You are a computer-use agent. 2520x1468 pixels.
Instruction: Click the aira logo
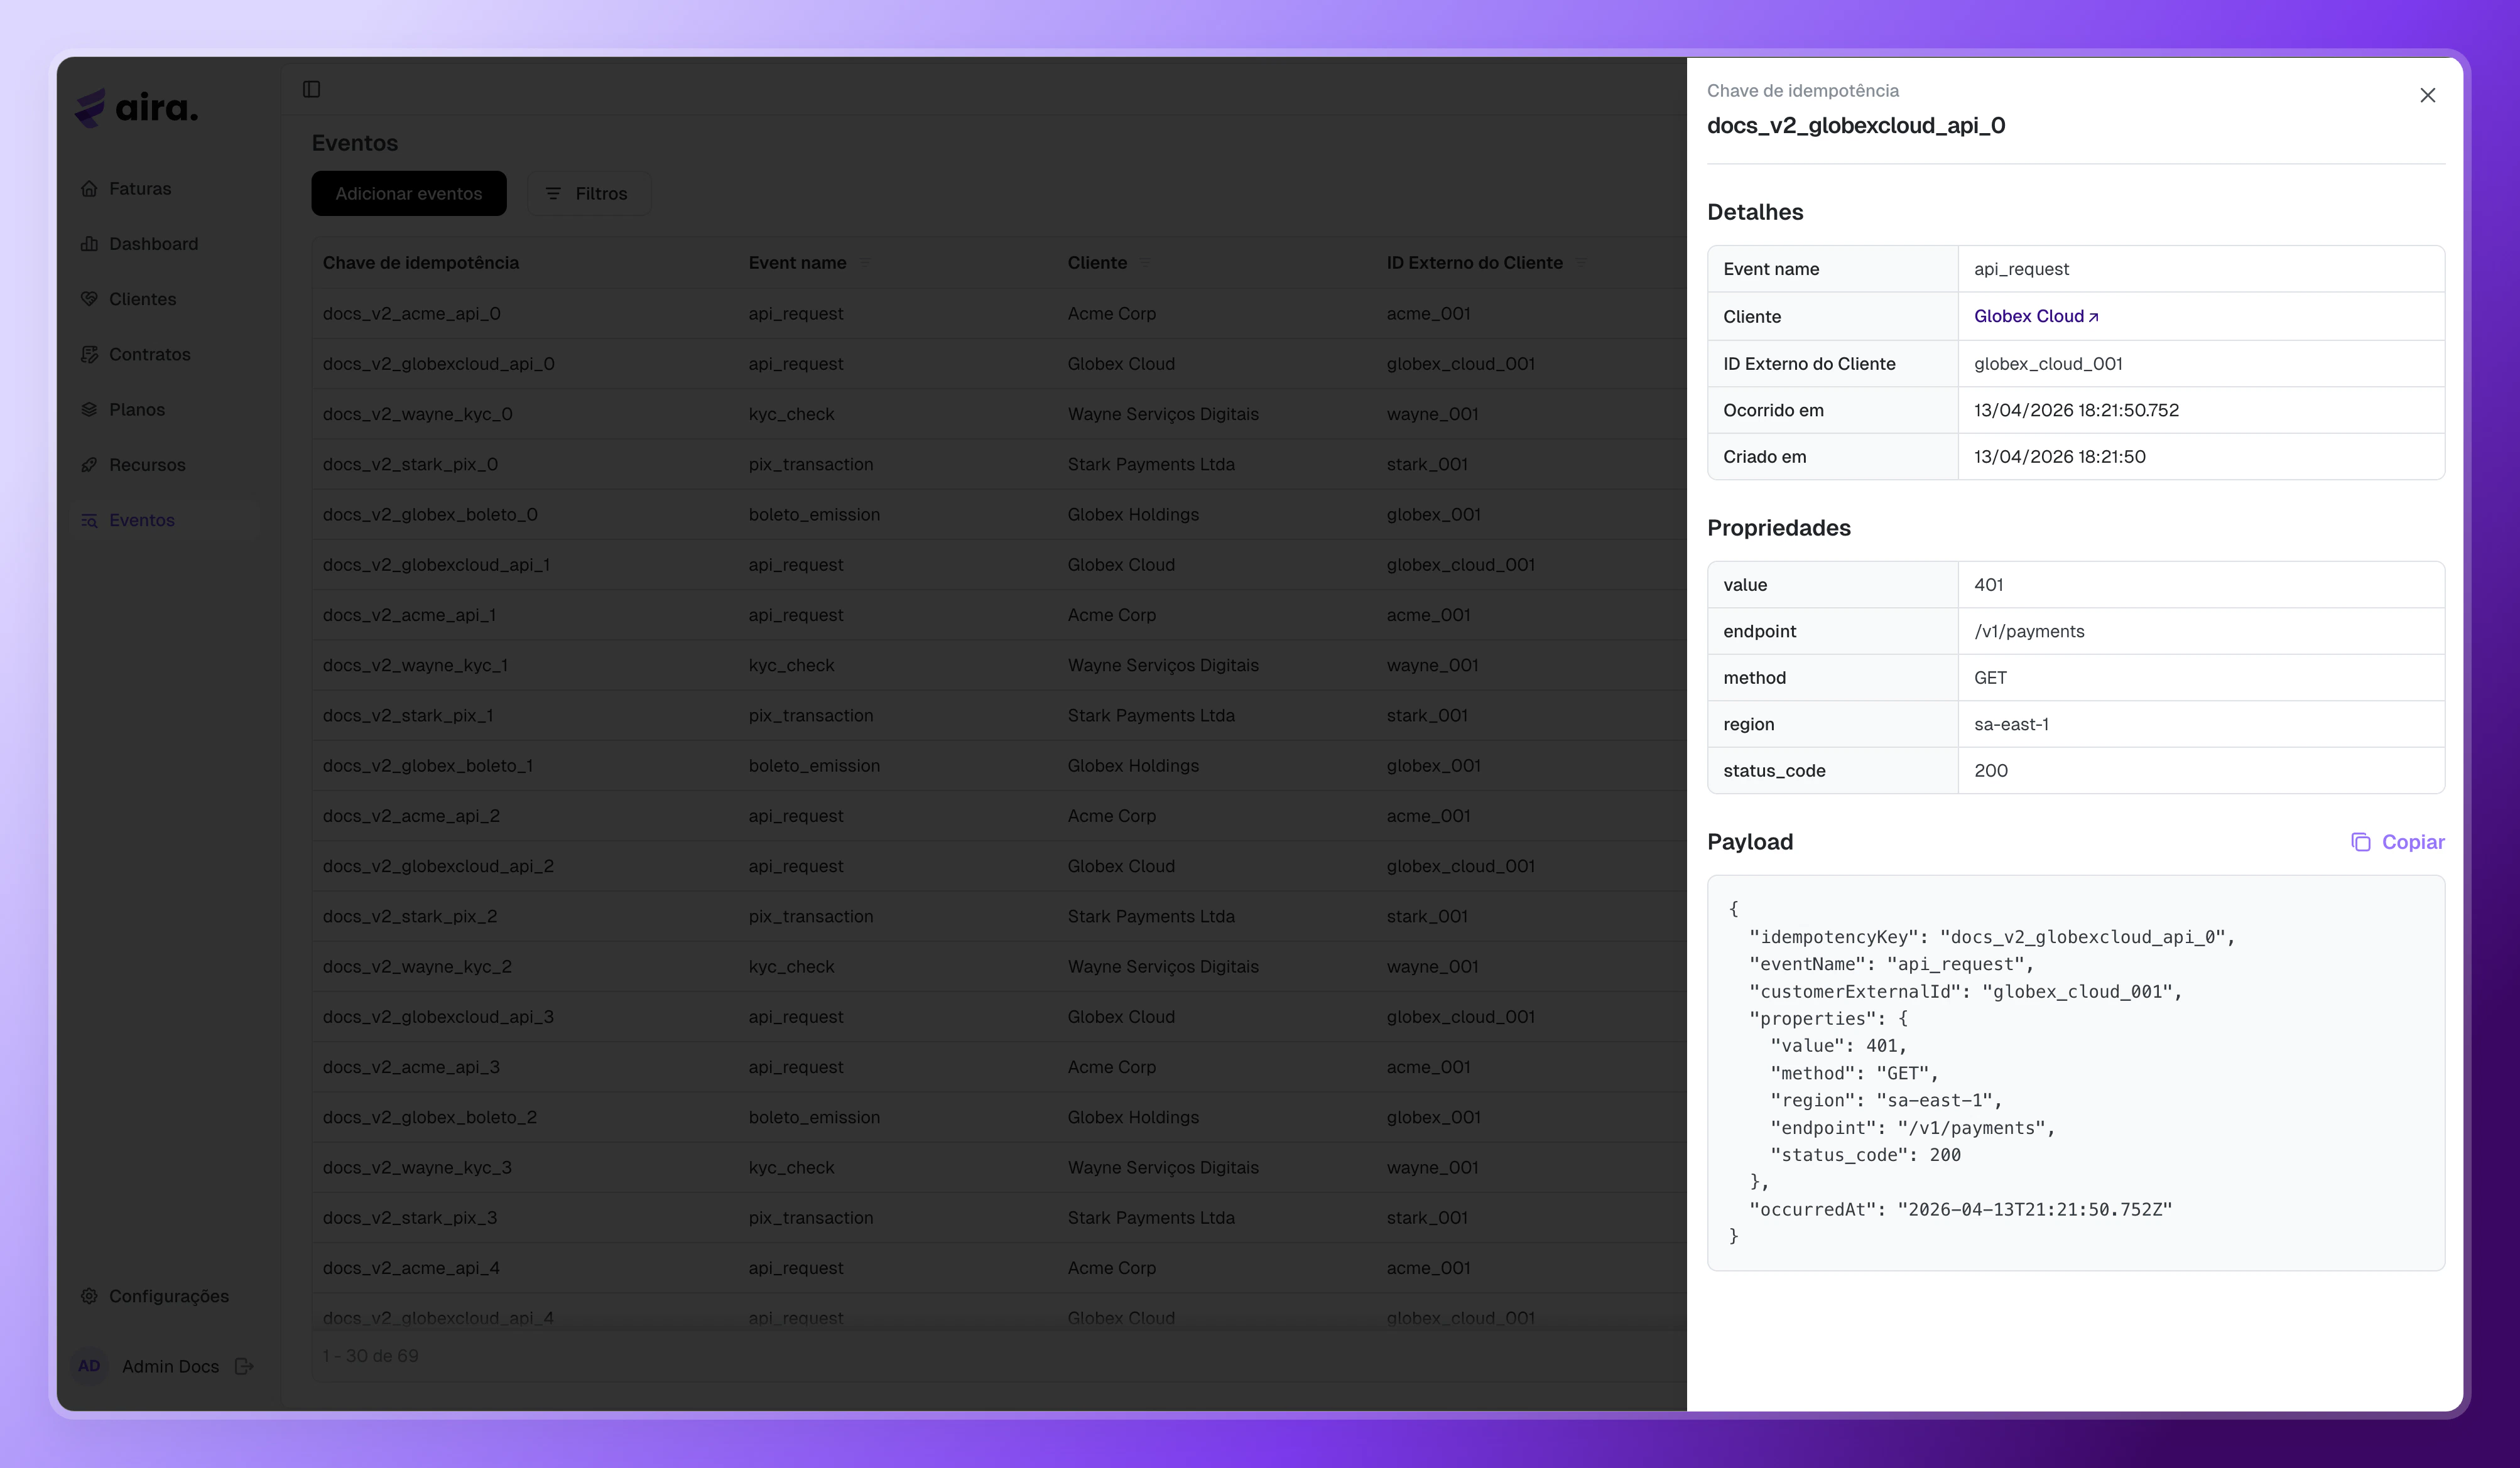[136, 108]
